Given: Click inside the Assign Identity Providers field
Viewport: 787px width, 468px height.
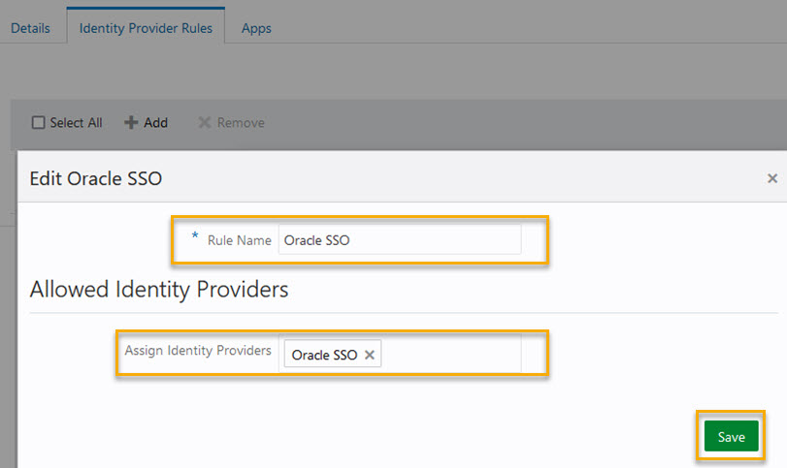Looking at the screenshot, I should point(400,354).
